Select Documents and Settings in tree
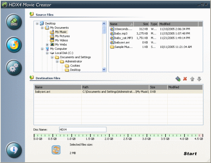The width and height of the screenshot is (211, 163). click(75, 57)
